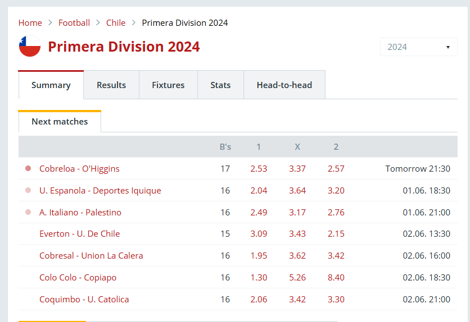Click the Tomorrow 21:30 kickoff time
The height and width of the screenshot is (322, 470).
[418, 169]
